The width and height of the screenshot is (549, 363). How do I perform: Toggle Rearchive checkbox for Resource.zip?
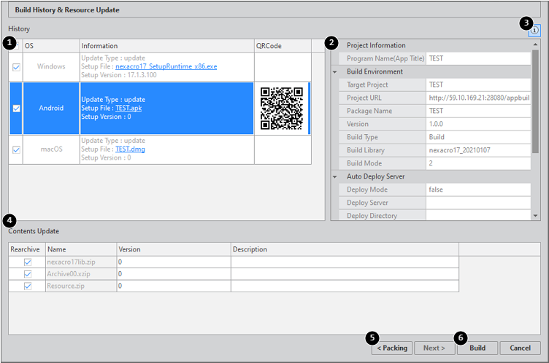pyautogui.click(x=28, y=286)
